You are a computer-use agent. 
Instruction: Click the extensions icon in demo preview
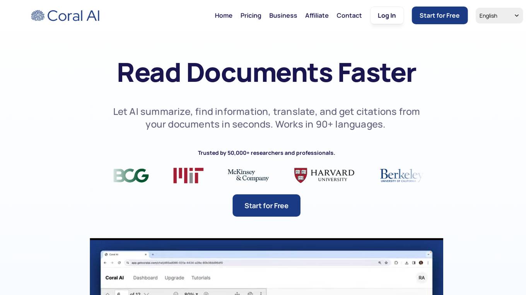[396, 263]
